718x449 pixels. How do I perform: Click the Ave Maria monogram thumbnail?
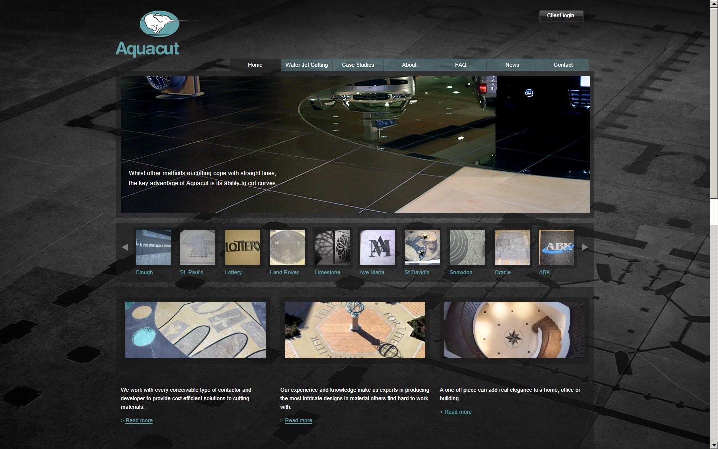377,247
